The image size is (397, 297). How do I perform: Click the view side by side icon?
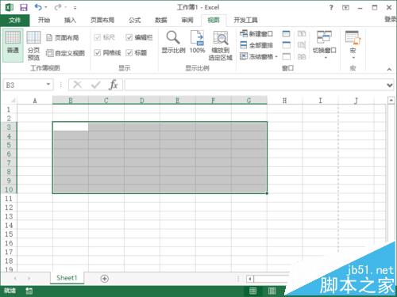point(302,34)
